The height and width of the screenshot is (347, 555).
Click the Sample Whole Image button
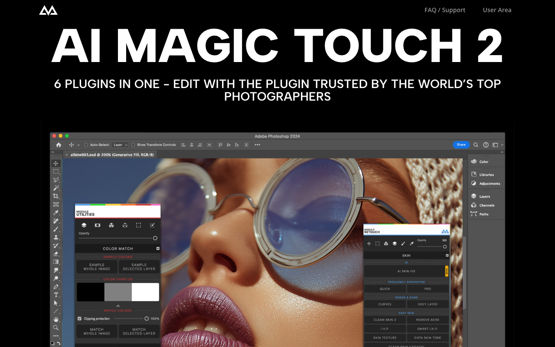(x=97, y=267)
